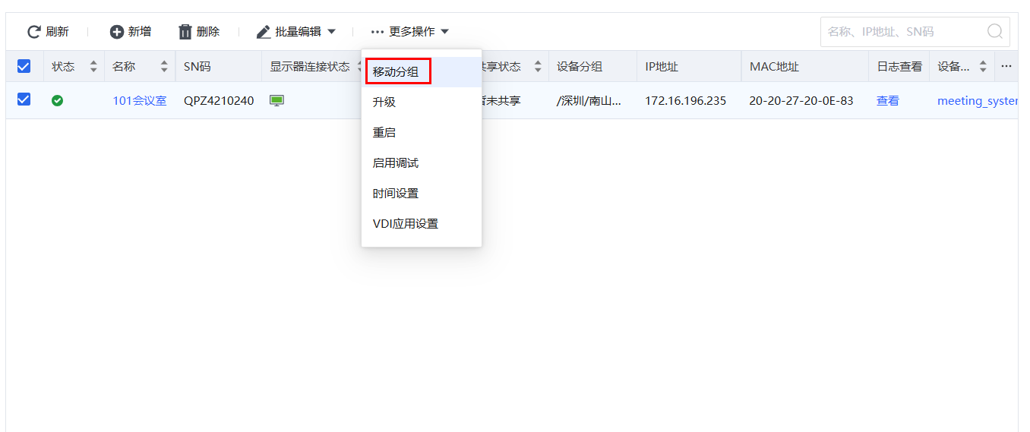Select VDI应用设置 menu entry

point(405,224)
